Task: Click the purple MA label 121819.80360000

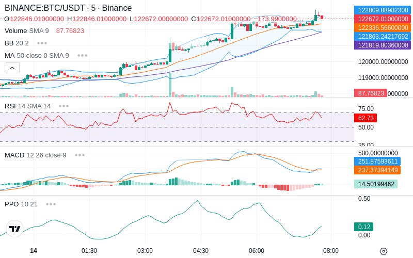Action: (x=383, y=45)
